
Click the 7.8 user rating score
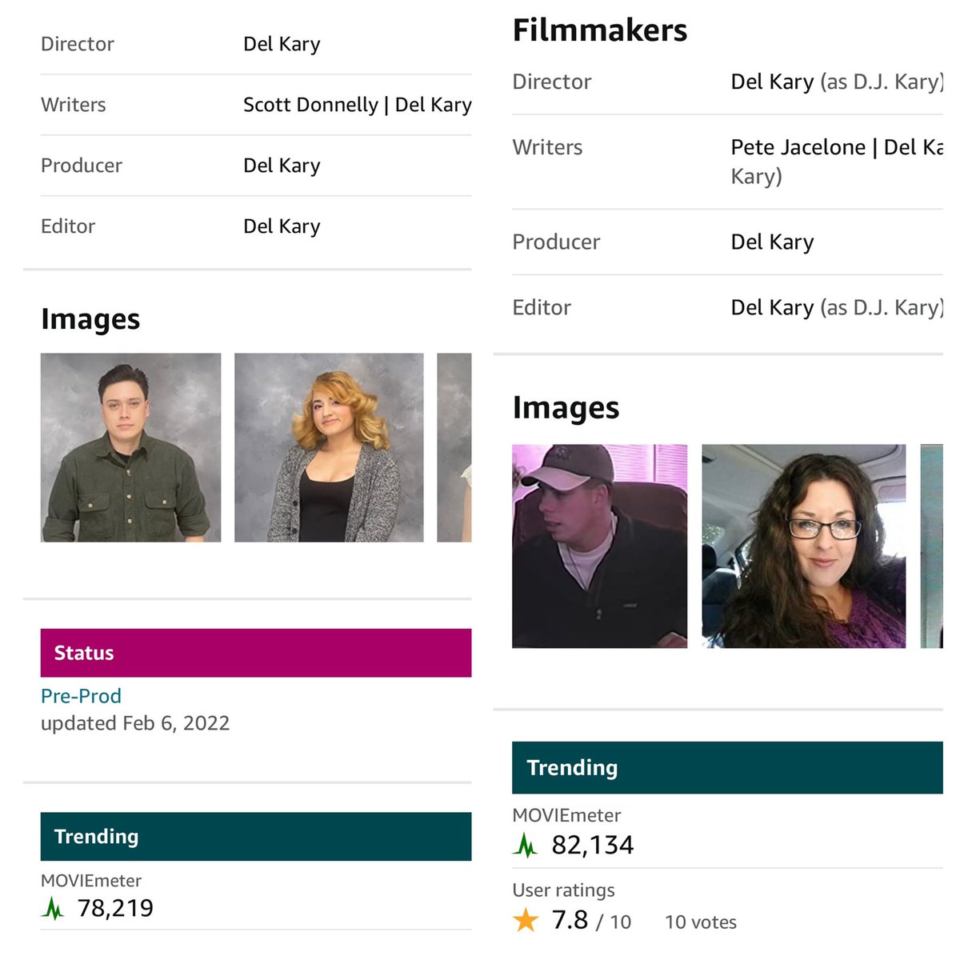coord(570,920)
